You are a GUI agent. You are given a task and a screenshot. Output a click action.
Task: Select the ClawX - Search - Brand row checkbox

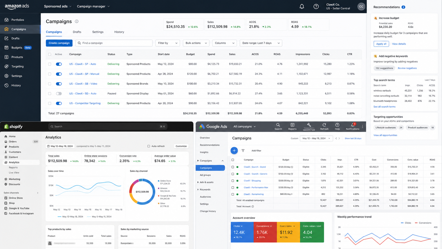pos(233,167)
